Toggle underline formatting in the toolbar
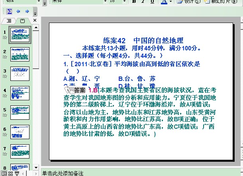The width and height of the screenshot is (243, 176). pos(152,2)
